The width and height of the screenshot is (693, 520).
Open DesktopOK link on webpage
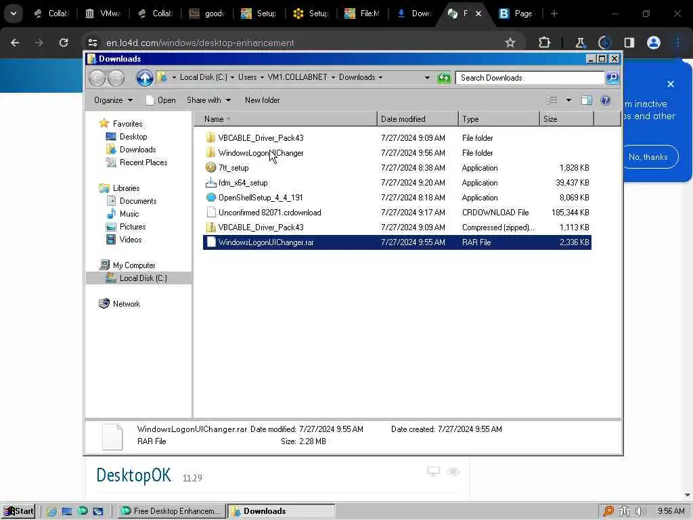(x=133, y=475)
